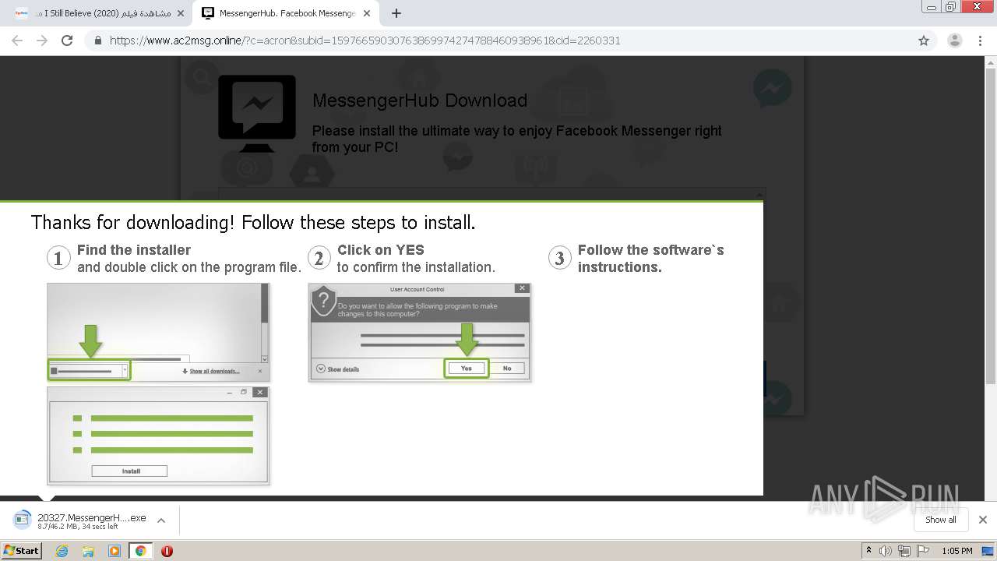Screen dimensions: 997x561
Task: Open the red Opera taskbar icon
Action: coord(167,551)
